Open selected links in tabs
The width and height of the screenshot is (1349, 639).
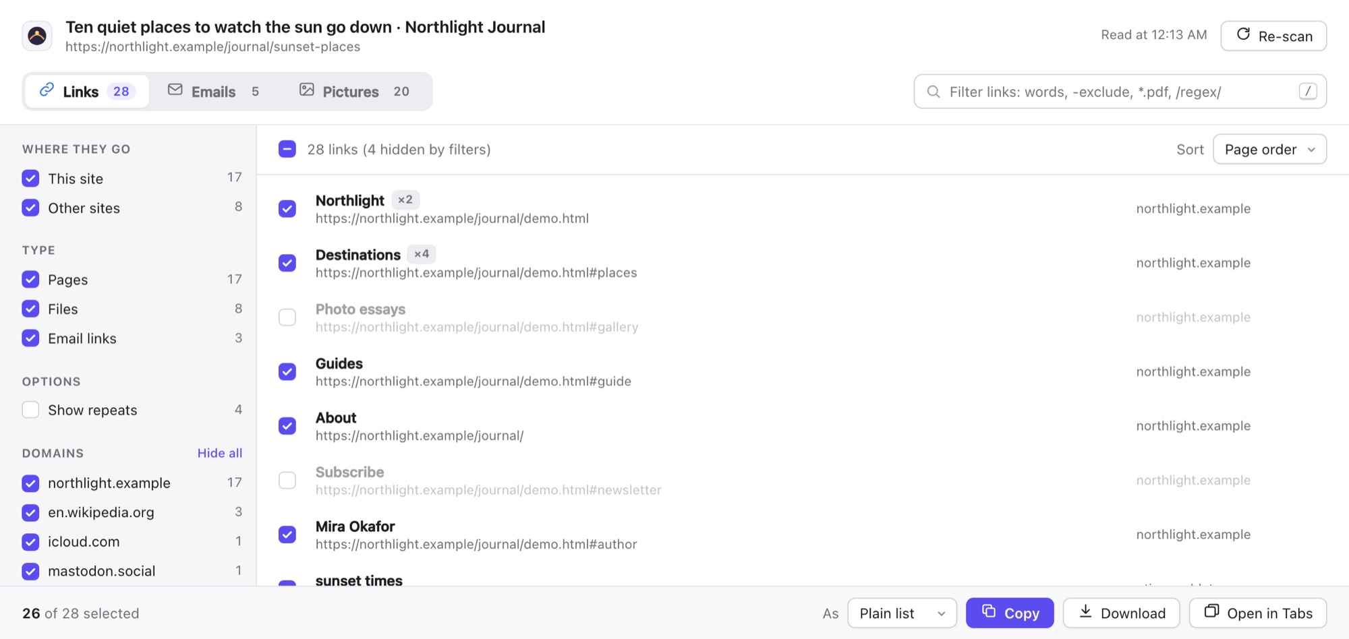pyautogui.click(x=1258, y=613)
